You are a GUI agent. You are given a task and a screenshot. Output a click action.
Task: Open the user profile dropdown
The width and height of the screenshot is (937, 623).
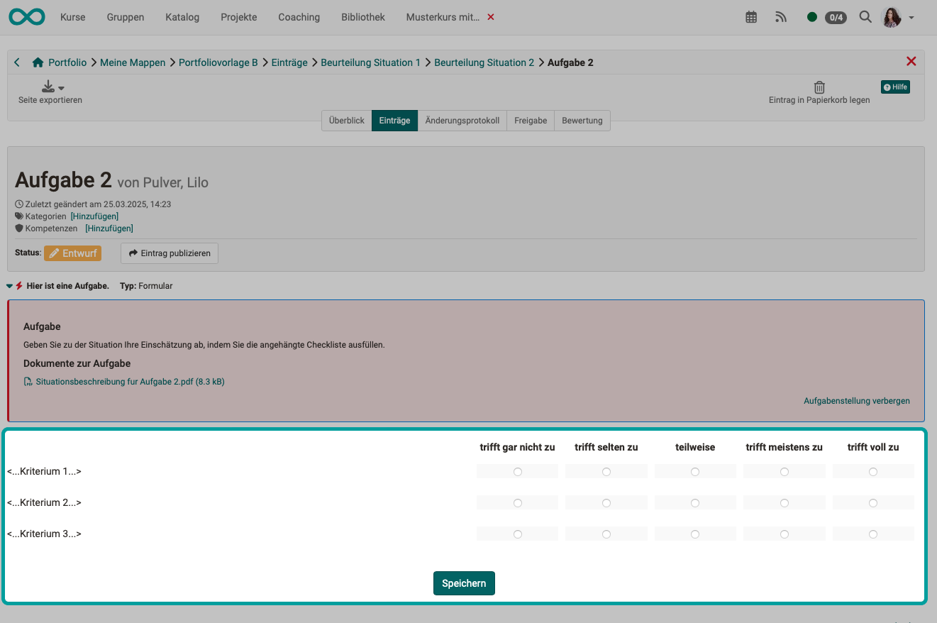911,16
